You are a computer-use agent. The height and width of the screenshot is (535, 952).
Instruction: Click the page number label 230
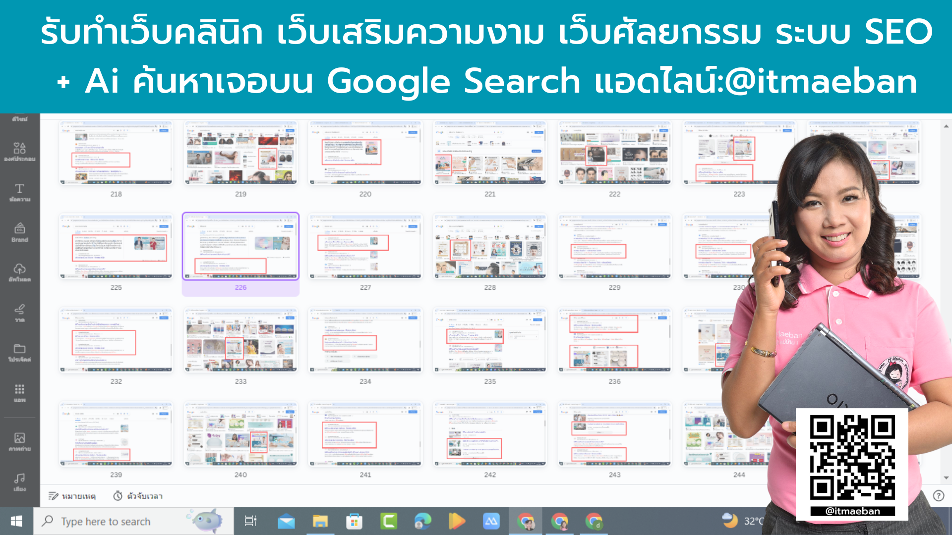[739, 287]
